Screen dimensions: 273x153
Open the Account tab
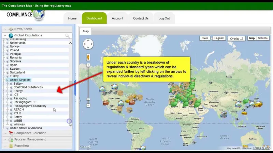tap(117, 18)
